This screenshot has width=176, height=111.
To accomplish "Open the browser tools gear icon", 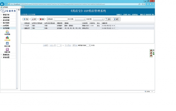I will pyautogui.click(x=153, y=4).
